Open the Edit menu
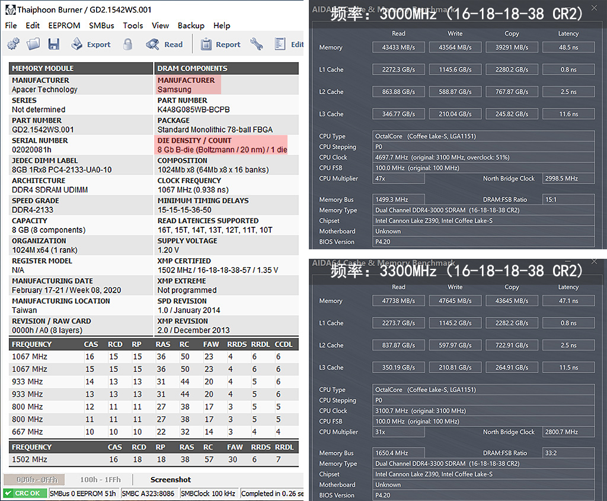This screenshot has width=607, height=501. 33,25
